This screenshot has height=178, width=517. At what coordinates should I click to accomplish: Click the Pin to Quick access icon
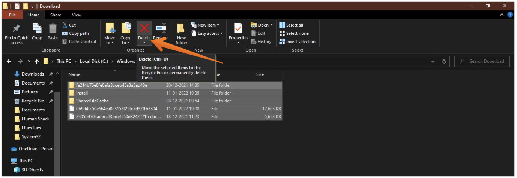coord(16,29)
